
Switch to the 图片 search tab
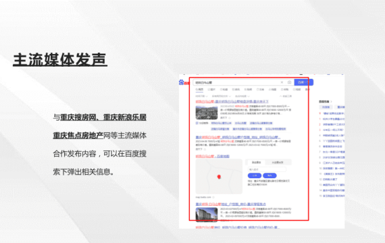(211, 89)
